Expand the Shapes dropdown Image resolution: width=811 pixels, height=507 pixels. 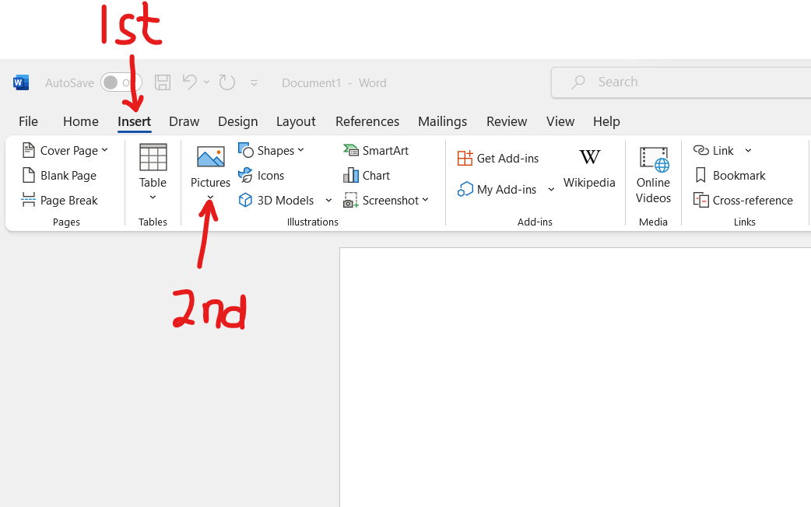(301, 150)
